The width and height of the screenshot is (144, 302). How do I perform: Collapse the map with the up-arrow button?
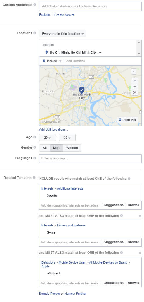point(133,72)
